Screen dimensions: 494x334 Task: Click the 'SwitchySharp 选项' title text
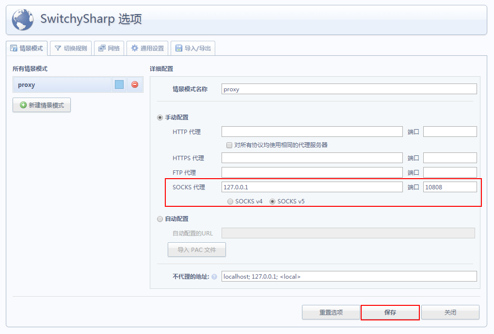click(91, 19)
